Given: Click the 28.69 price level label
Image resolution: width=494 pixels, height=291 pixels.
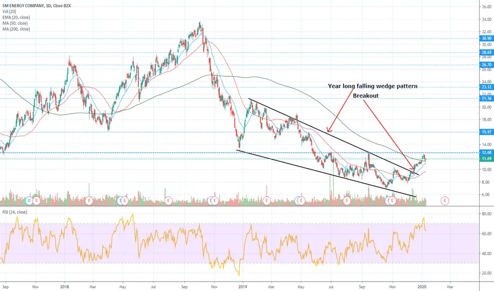Looking at the screenshot, I should [487, 52].
